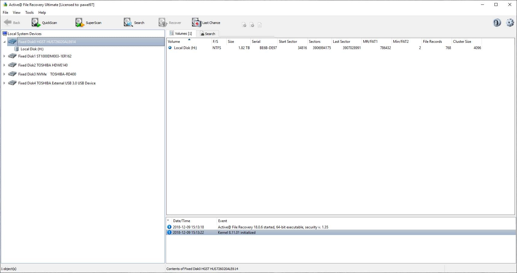Screen dimensions: 517x273
Task: Sort by the Last Sector column header
Action: [346, 42]
